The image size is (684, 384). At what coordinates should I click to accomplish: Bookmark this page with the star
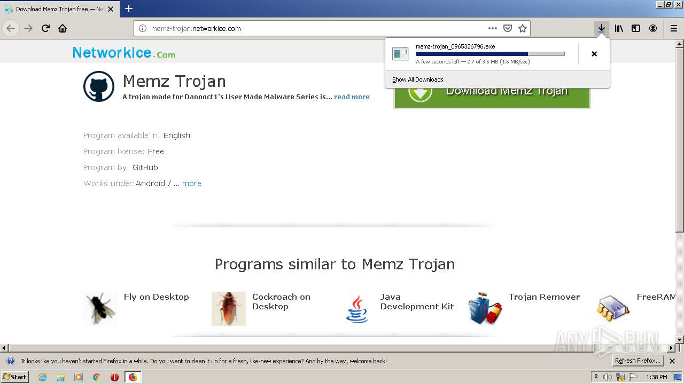(x=523, y=28)
